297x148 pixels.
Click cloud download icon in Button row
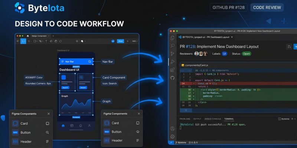[x=138, y=132]
